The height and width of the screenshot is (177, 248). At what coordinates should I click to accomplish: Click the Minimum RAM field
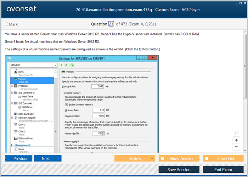click(x=98, y=110)
